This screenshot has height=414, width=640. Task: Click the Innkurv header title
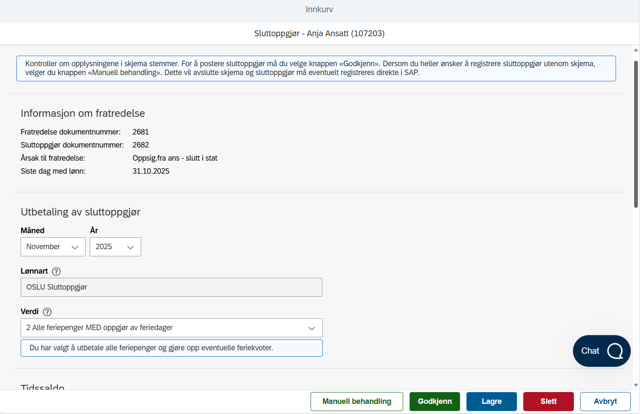coord(319,10)
